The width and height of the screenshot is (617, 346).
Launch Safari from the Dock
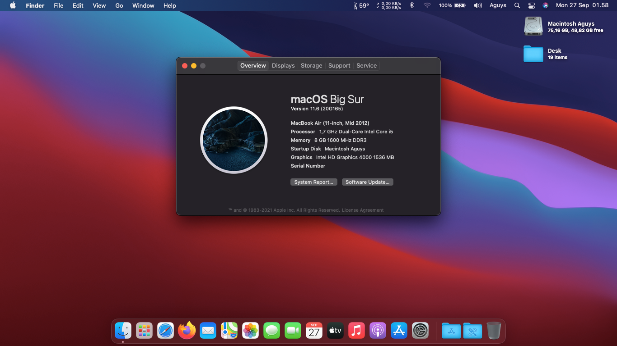[165, 331]
